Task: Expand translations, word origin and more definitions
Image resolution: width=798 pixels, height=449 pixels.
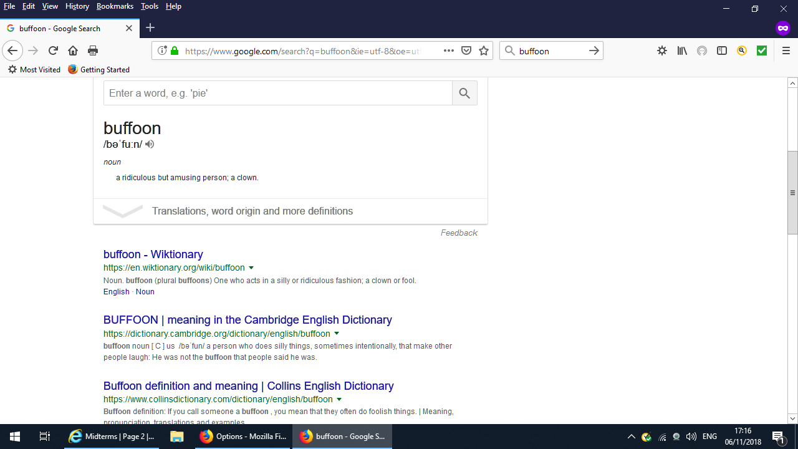Action: (252, 211)
